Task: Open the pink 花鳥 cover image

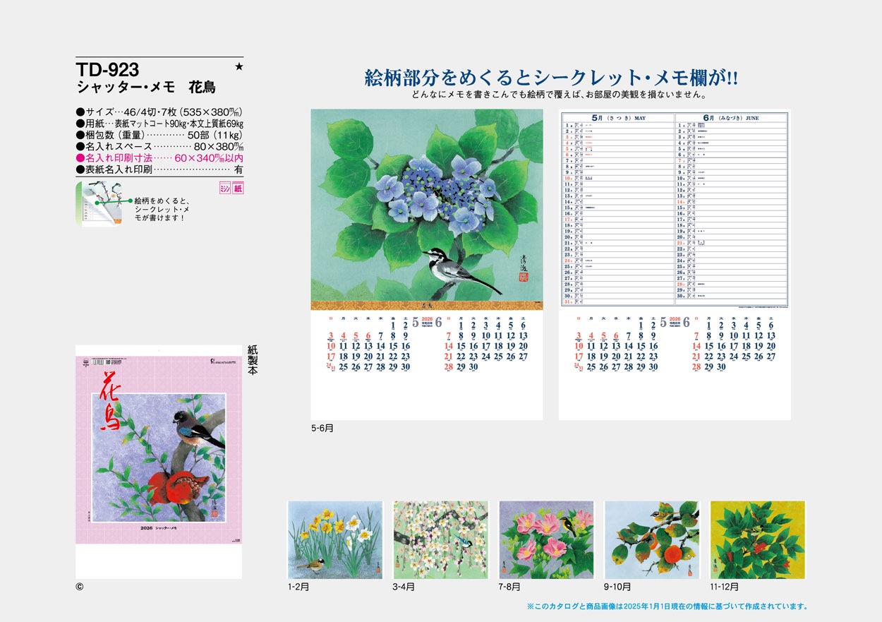Action: [x=159, y=462]
